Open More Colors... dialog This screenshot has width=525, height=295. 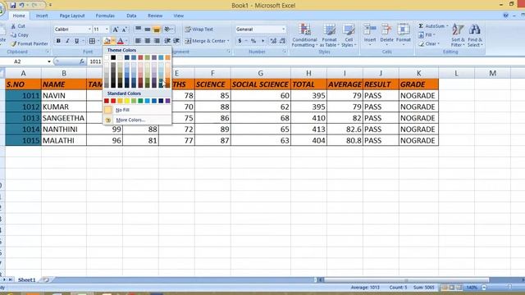pyautogui.click(x=137, y=120)
